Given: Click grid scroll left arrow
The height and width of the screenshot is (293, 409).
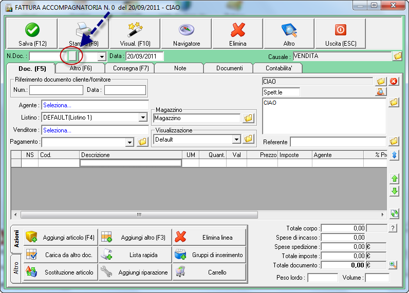Looking at the screenshot, I should click(x=15, y=214).
